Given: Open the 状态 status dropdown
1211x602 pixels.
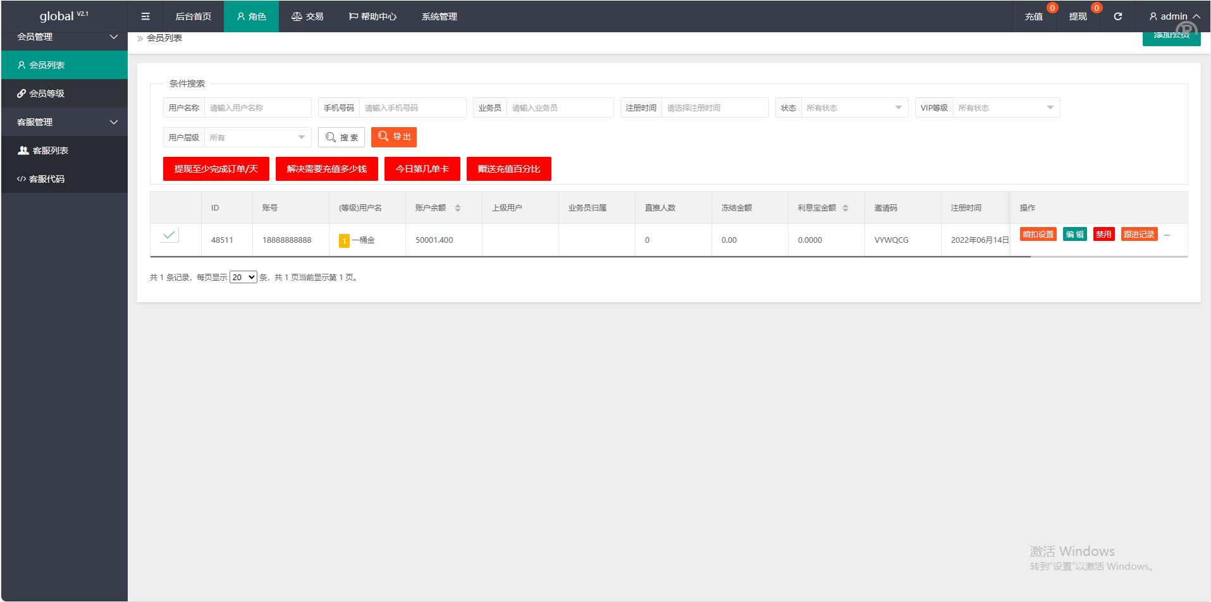Looking at the screenshot, I should 854,108.
